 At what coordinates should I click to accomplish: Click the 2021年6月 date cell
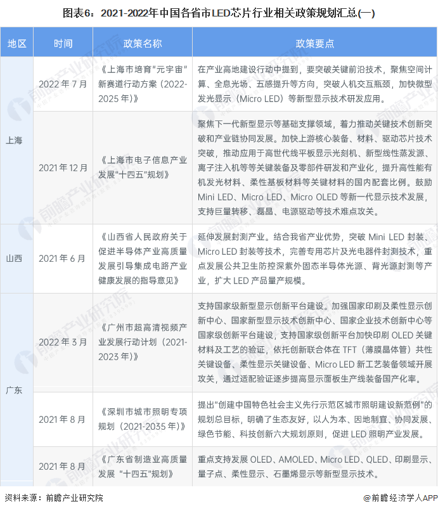[63, 258]
